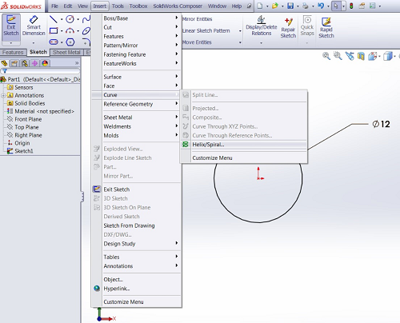The image size is (400, 323).
Task: Choose Sketch From Drawing menu entry
Action: (137, 225)
